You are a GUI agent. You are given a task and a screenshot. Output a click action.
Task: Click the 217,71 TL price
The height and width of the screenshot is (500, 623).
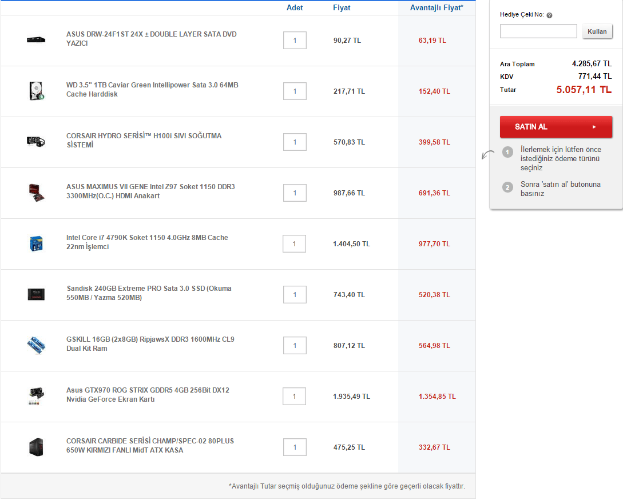349,91
